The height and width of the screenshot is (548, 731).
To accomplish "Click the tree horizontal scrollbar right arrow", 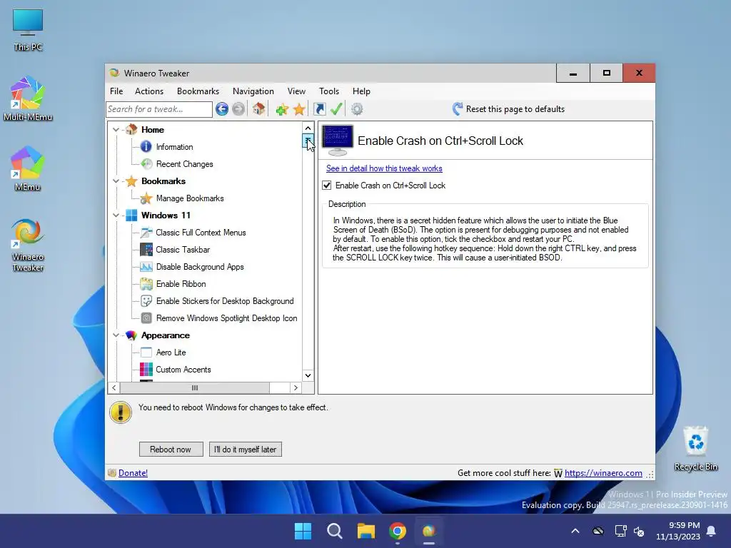I will click(x=296, y=387).
